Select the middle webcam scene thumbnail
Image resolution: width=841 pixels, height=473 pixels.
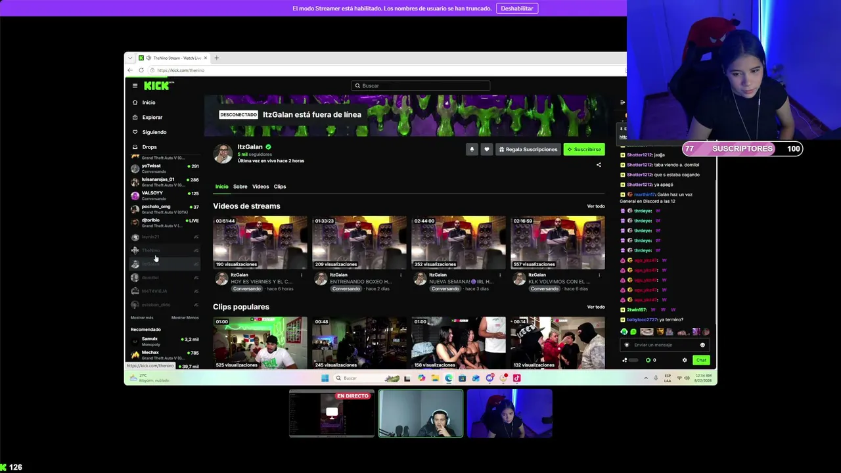pos(420,414)
